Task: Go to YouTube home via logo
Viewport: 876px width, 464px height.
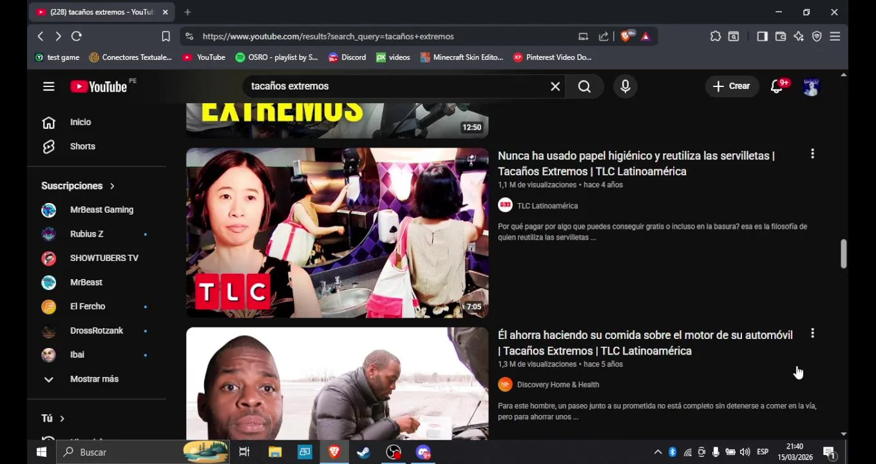Action: coord(99,86)
